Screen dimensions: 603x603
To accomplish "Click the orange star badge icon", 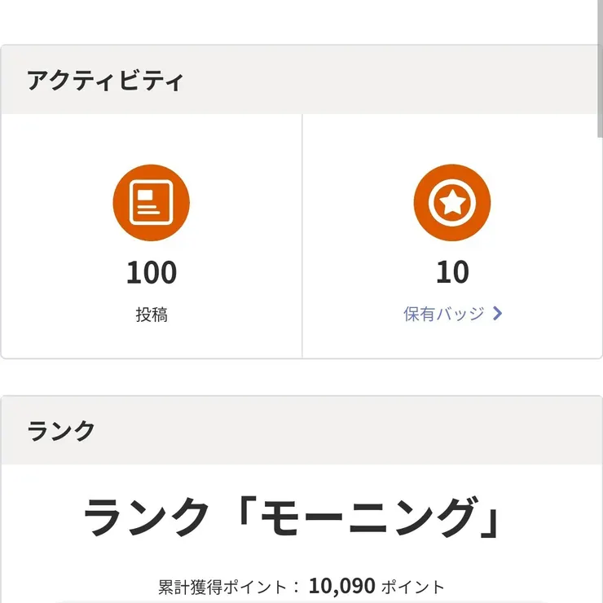I will [x=452, y=202].
